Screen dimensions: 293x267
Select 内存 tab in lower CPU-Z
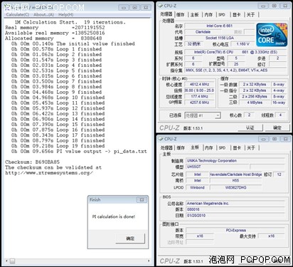pos(208,147)
